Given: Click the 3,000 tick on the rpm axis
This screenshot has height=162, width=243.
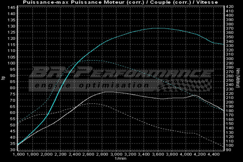Looking at the screenshot, I should click(116, 155).
